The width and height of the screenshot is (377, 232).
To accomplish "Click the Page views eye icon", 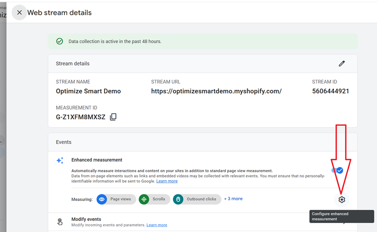I will tap(102, 199).
